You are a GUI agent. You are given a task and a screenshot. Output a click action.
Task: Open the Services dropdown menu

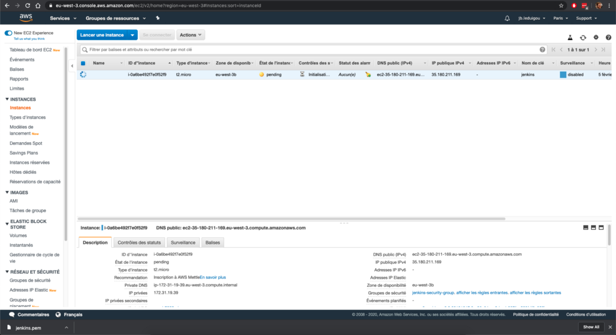(63, 18)
